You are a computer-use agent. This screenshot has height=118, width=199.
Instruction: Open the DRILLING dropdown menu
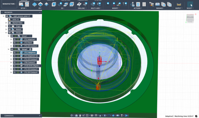click(82, 8)
